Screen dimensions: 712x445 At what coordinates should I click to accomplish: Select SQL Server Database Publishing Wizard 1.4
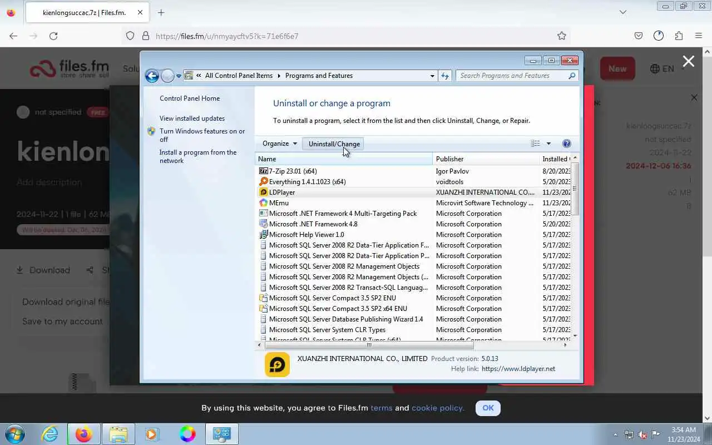pyautogui.click(x=346, y=319)
